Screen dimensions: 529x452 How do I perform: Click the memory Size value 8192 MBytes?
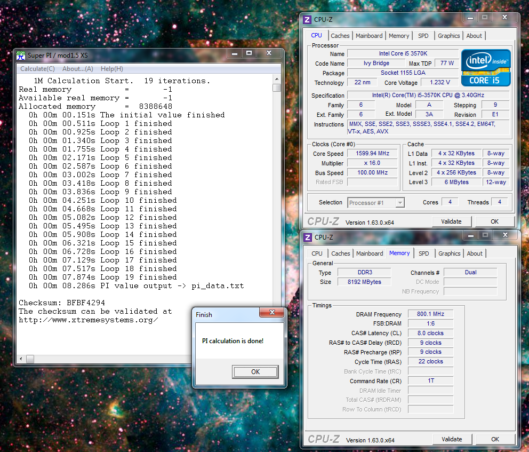(x=365, y=282)
